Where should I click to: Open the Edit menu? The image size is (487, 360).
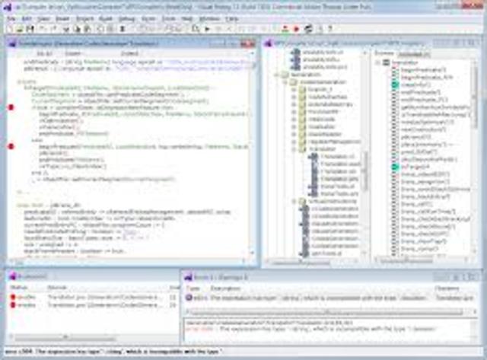point(27,19)
